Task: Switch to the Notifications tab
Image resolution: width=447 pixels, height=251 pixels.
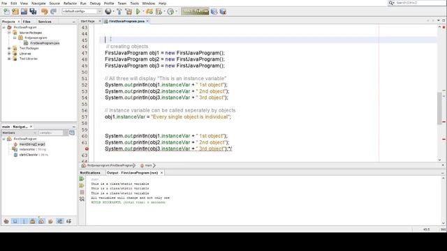Action: (x=90, y=173)
